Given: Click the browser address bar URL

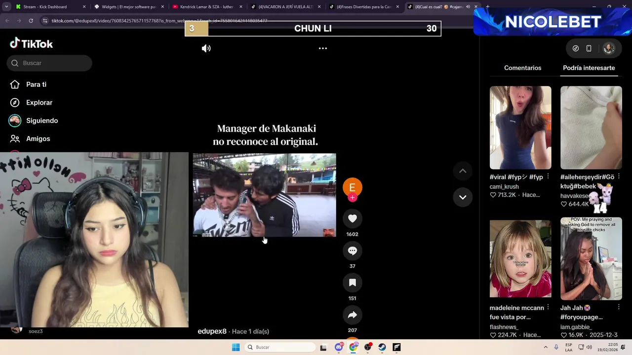Looking at the screenshot, I should (x=159, y=21).
